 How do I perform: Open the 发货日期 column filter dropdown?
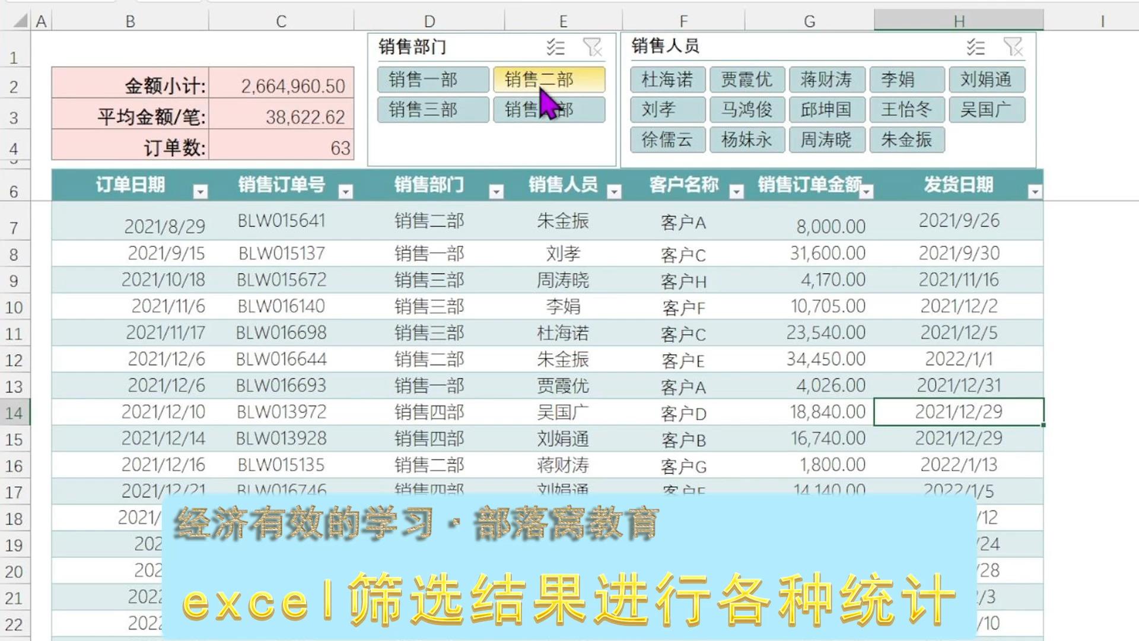point(1035,191)
